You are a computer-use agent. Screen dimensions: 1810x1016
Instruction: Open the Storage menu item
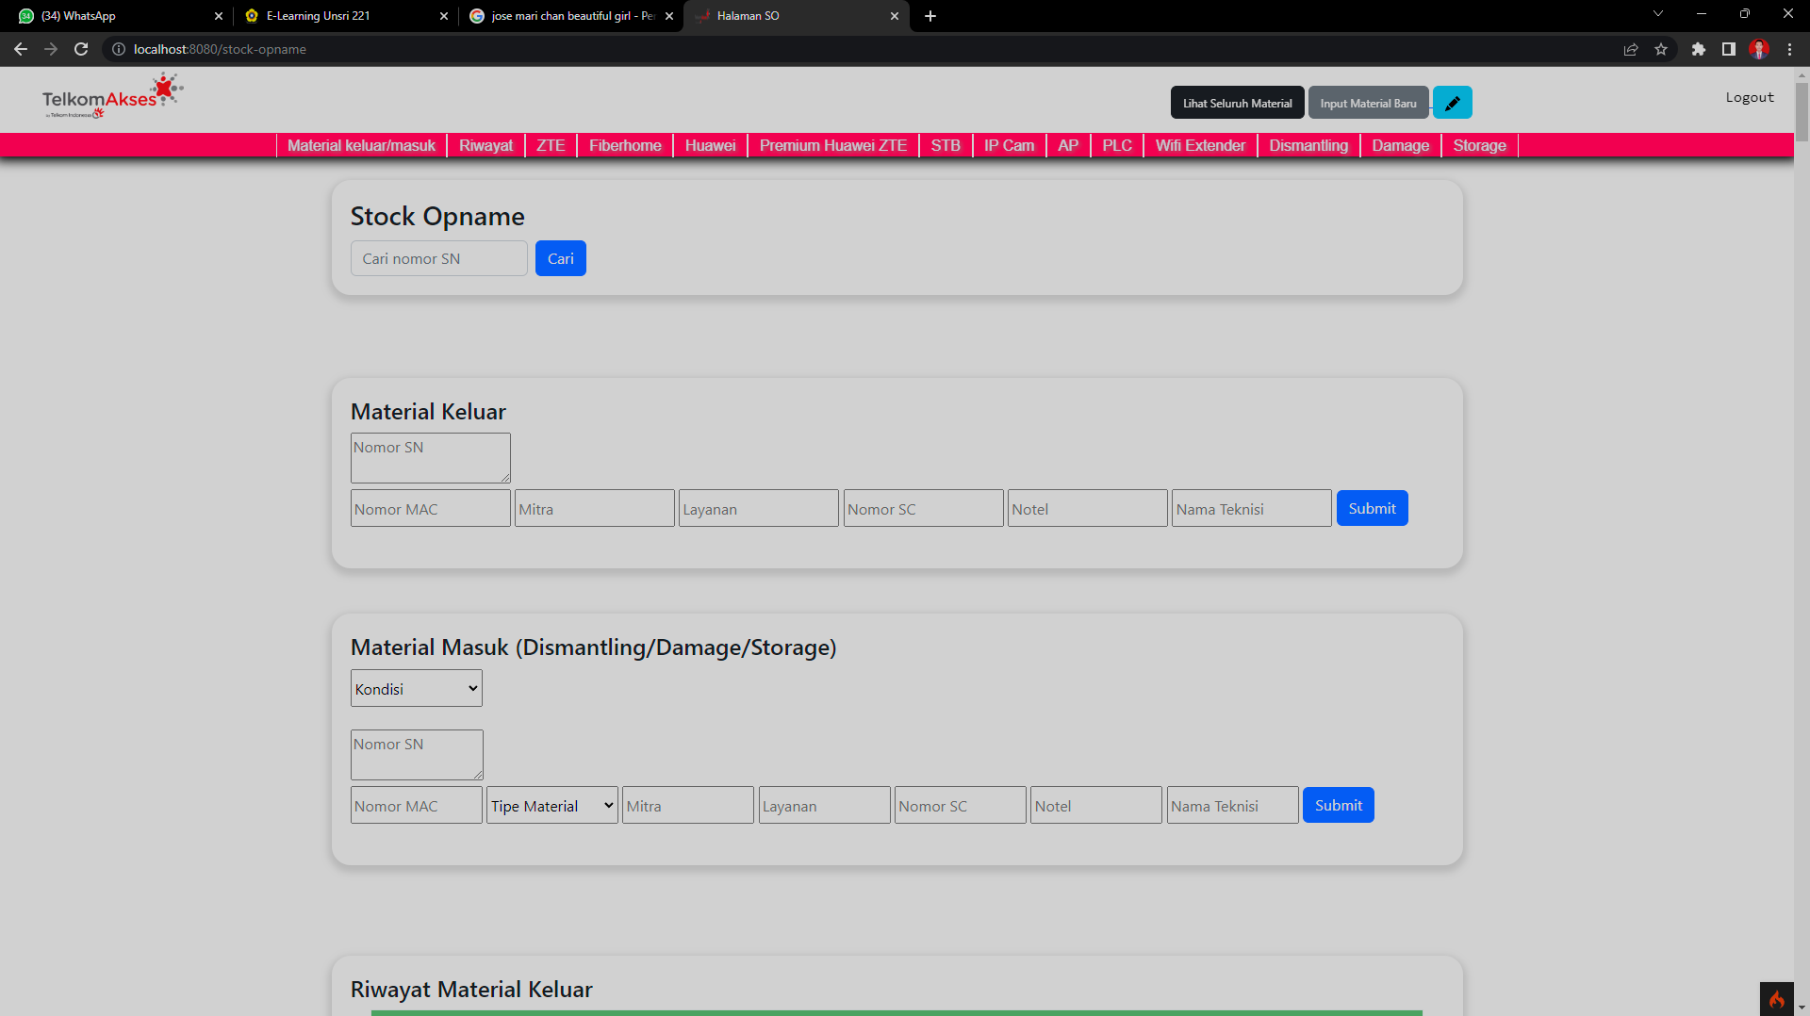tap(1479, 145)
